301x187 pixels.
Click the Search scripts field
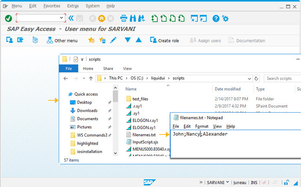coord(282,78)
